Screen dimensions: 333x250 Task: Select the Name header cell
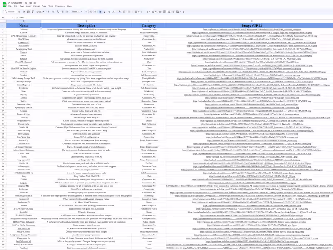click(24, 25)
